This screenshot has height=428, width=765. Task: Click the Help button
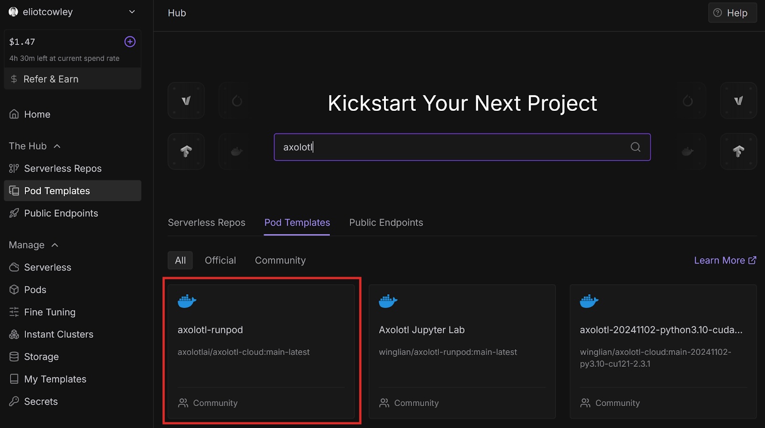click(732, 13)
